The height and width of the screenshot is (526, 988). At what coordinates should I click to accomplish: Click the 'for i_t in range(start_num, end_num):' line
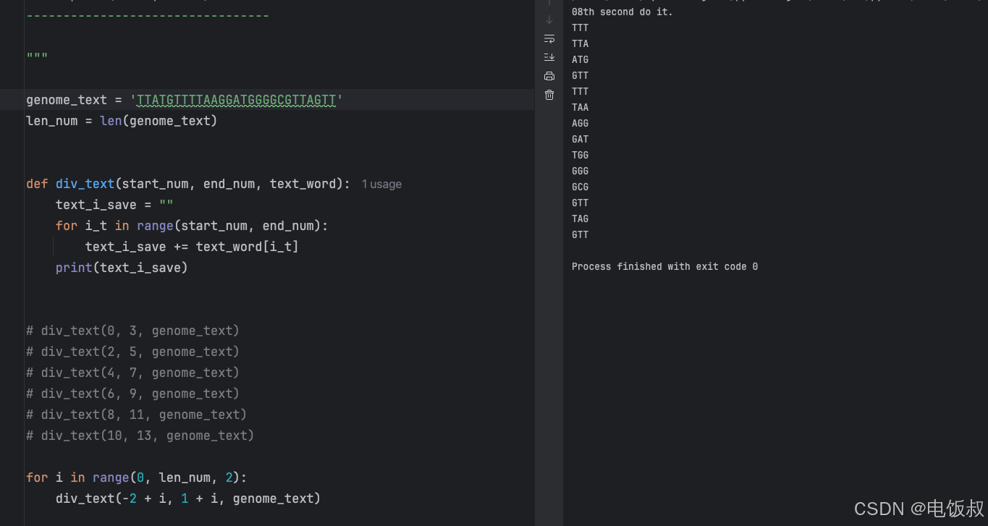coord(192,226)
